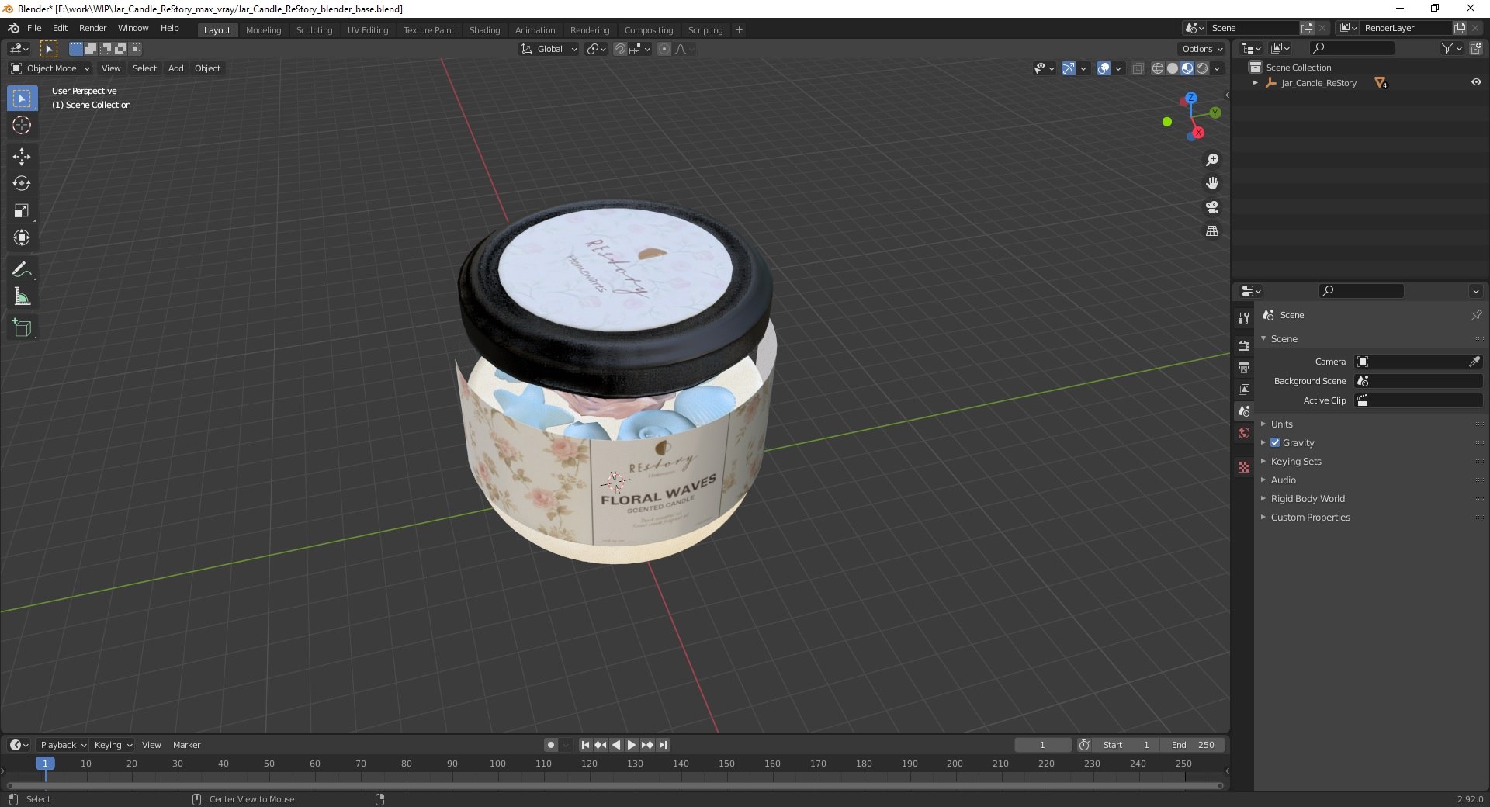Open the Render menu

coord(92,28)
